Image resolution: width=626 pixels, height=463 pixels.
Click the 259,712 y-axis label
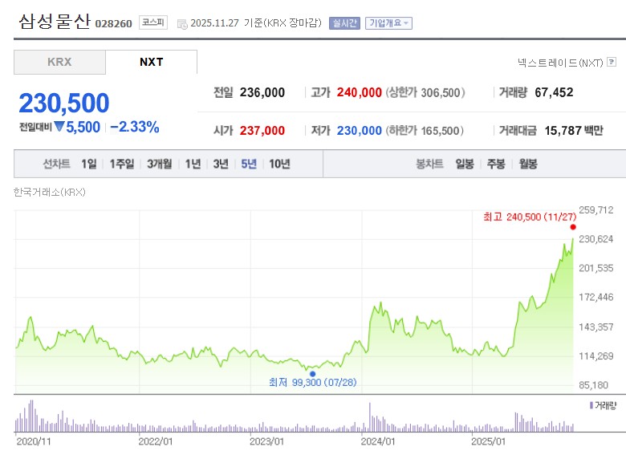tap(596, 210)
